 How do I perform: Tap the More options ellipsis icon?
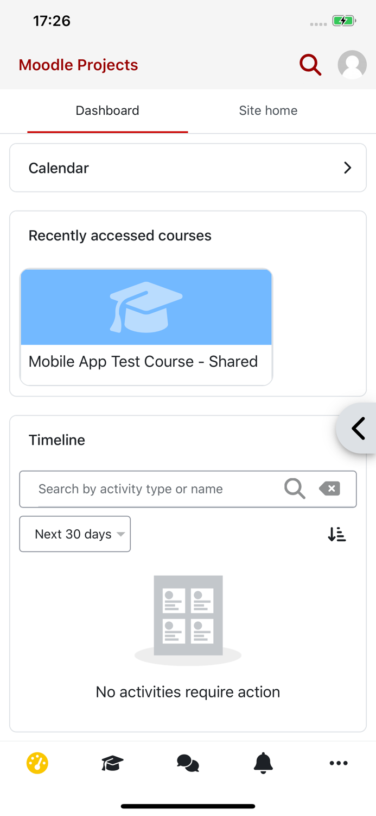[x=339, y=763]
